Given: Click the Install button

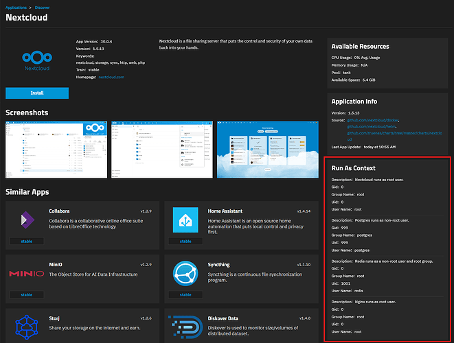Looking at the screenshot, I should click(37, 93).
